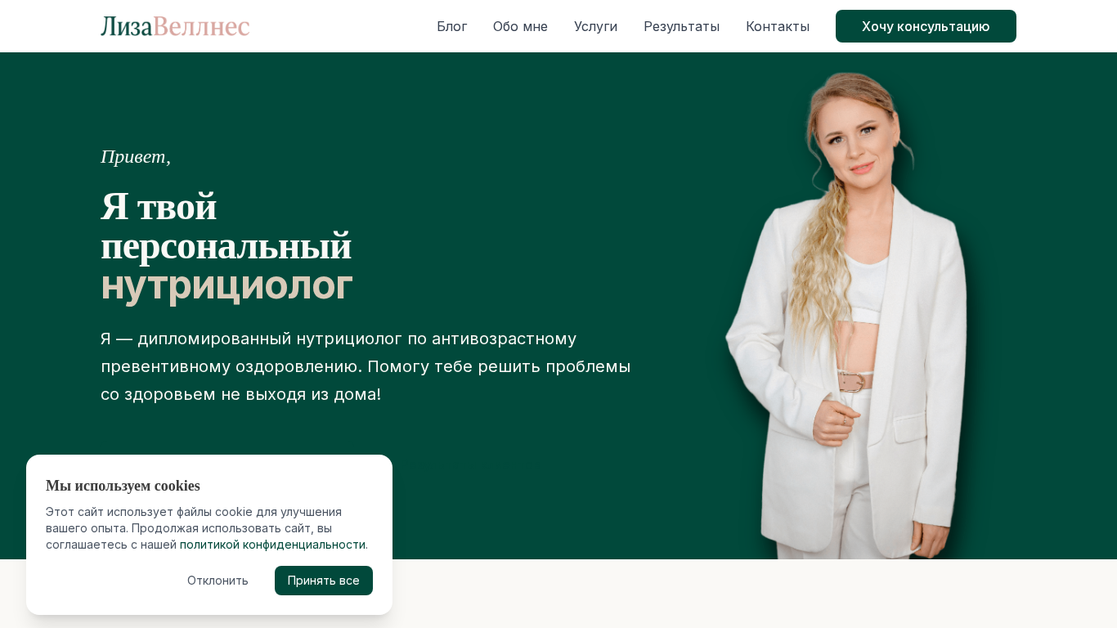Click the green 'Лиза' part of the logo
This screenshot has width=1117, height=628.
pos(127,26)
